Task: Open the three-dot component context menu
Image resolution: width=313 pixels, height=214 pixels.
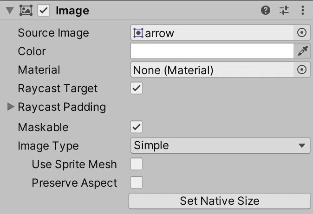Action: pos(303,10)
